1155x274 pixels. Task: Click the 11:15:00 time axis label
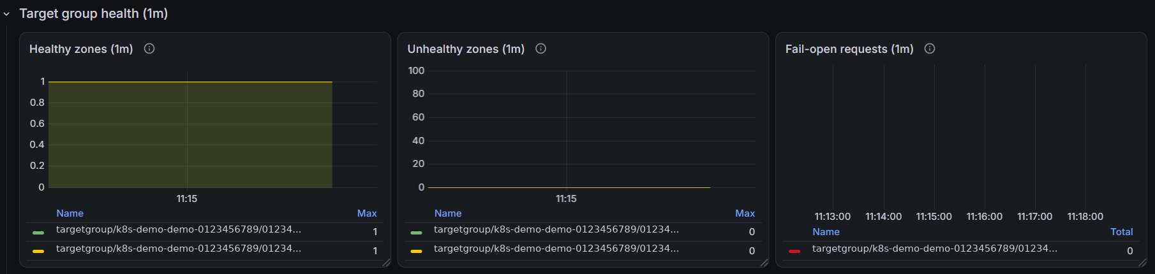[934, 217]
